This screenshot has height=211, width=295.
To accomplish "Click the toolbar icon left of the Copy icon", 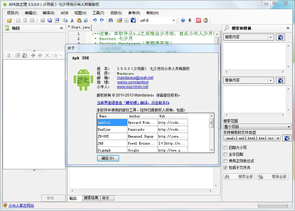I will coord(57,20).
